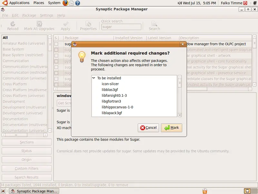Click the Sections filter button
Viewport: 258px width, 194px height.
click(27, 142)
